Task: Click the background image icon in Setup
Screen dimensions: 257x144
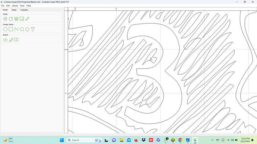Action: pyautogui.click(x=22, y=19)
